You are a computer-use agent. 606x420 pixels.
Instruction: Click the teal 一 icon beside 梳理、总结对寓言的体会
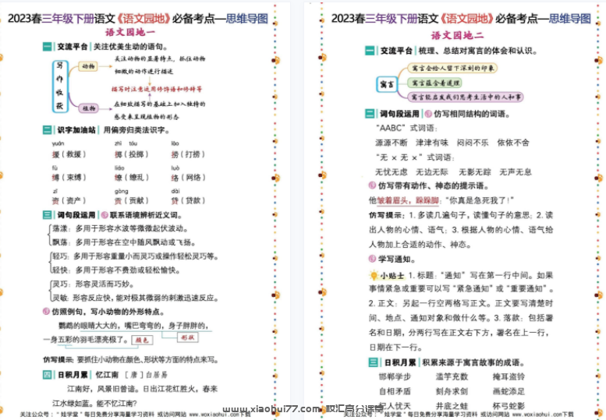coord(370,51)
